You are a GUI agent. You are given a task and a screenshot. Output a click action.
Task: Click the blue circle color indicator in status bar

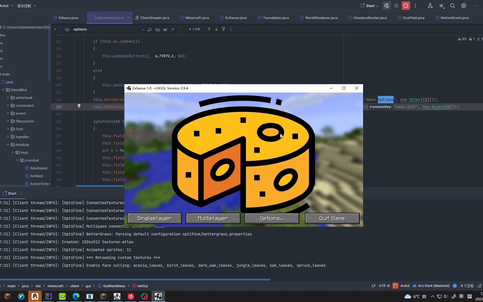(x=455, y=286)
